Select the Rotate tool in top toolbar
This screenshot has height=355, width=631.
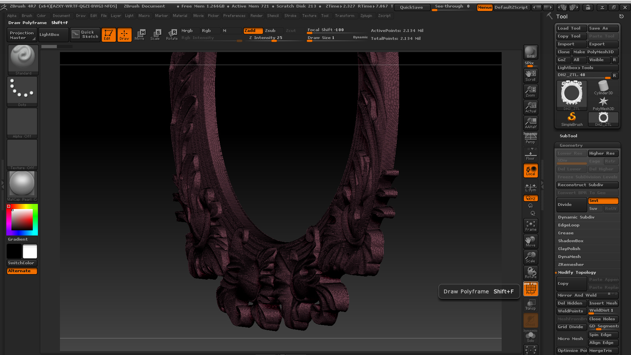click(172, 35)
